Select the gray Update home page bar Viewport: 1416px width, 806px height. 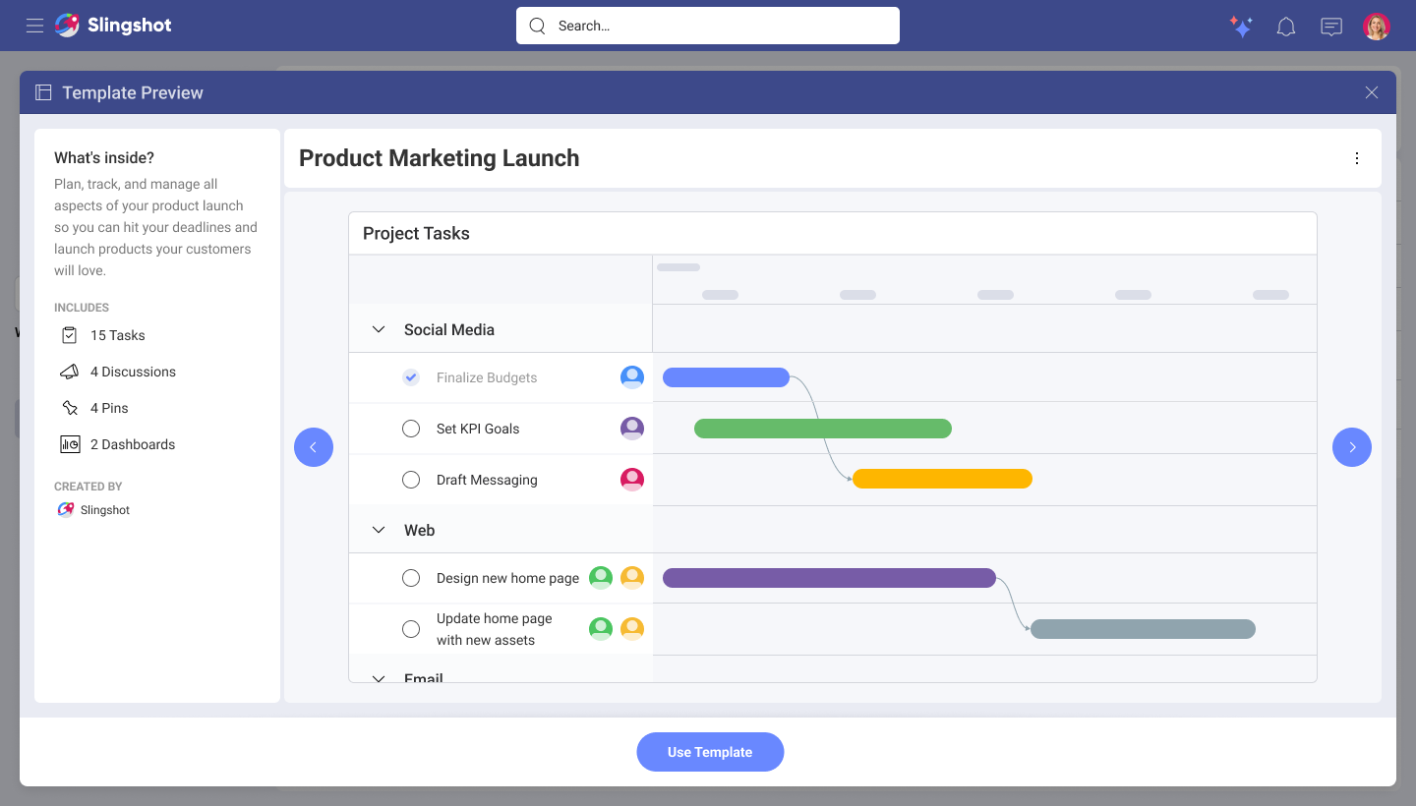click(x=1143, y=629)
